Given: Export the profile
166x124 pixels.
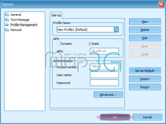Looking at the screenshot, I should point(145,87).
